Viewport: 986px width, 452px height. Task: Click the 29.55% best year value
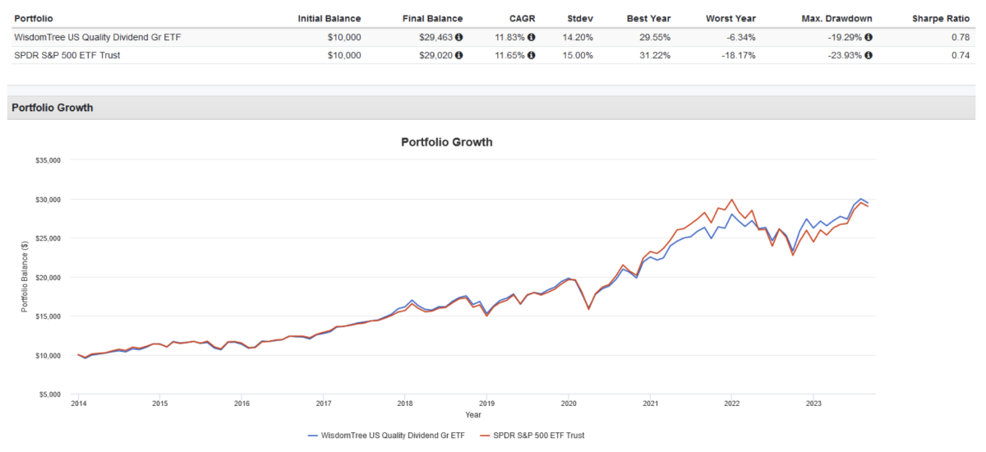click(x=655, y=37)
